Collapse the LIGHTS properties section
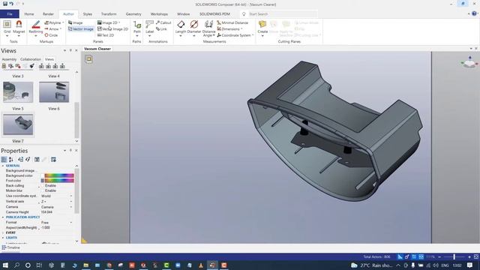480x270 pixels. [x=3, y=238]
